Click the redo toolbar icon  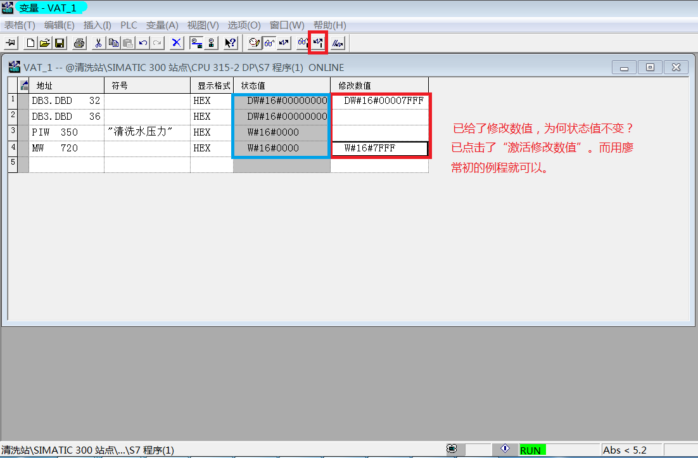(x=157, y=43)
